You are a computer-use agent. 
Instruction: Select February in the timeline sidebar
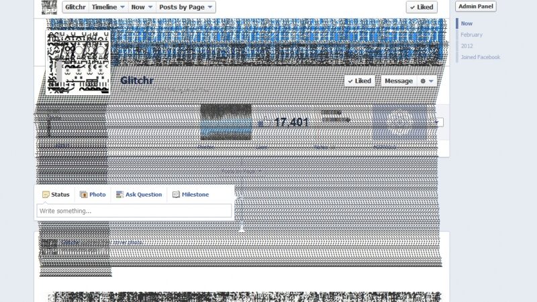[471, 34]
